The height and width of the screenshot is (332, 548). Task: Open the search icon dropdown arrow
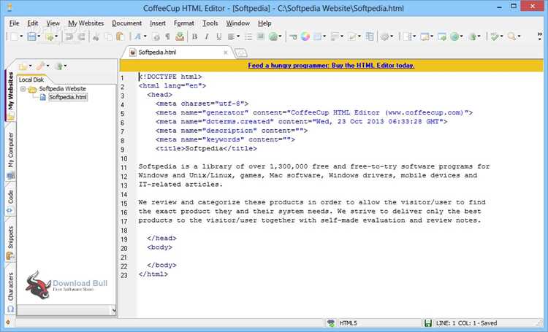519,36
